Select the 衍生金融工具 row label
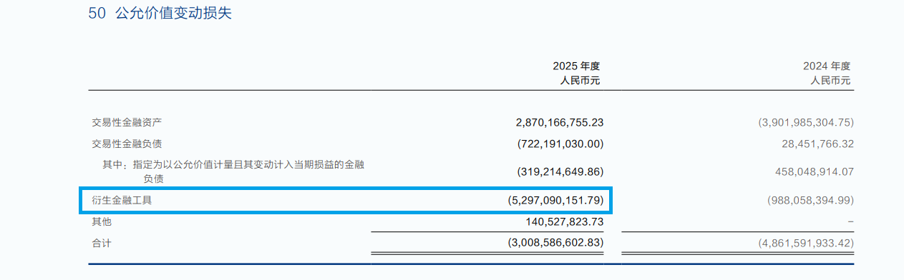 (122, 201)
